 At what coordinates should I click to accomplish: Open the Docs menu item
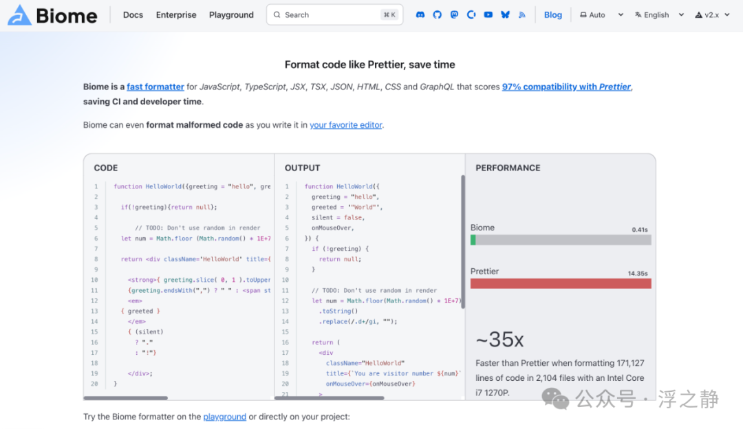[x=133, y=14]
